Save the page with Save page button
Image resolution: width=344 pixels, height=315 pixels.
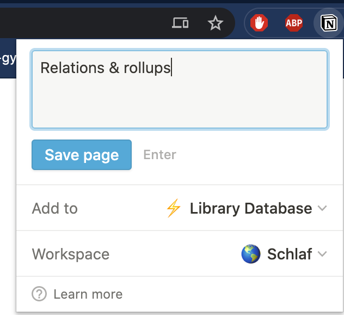tap(82, 155)
